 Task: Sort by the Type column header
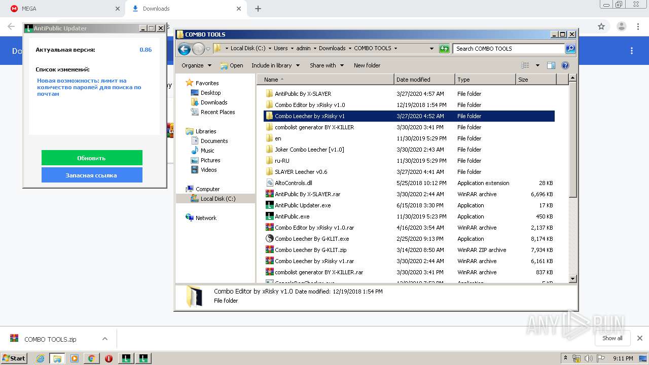pyautogui.click(x=485, y=80)
